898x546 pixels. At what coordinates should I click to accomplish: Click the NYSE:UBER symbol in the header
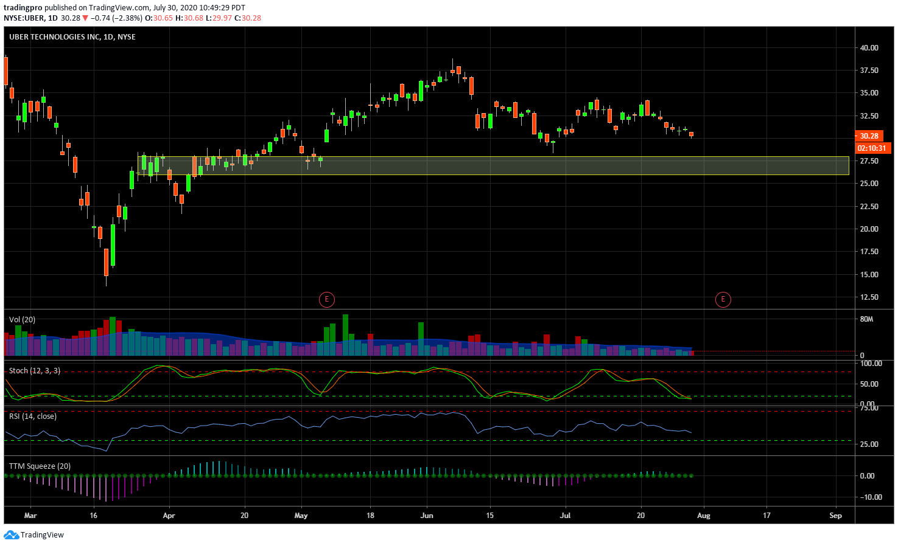coord(24,18)
